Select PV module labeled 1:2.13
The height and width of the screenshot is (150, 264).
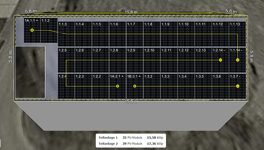(x=203, y=60)
